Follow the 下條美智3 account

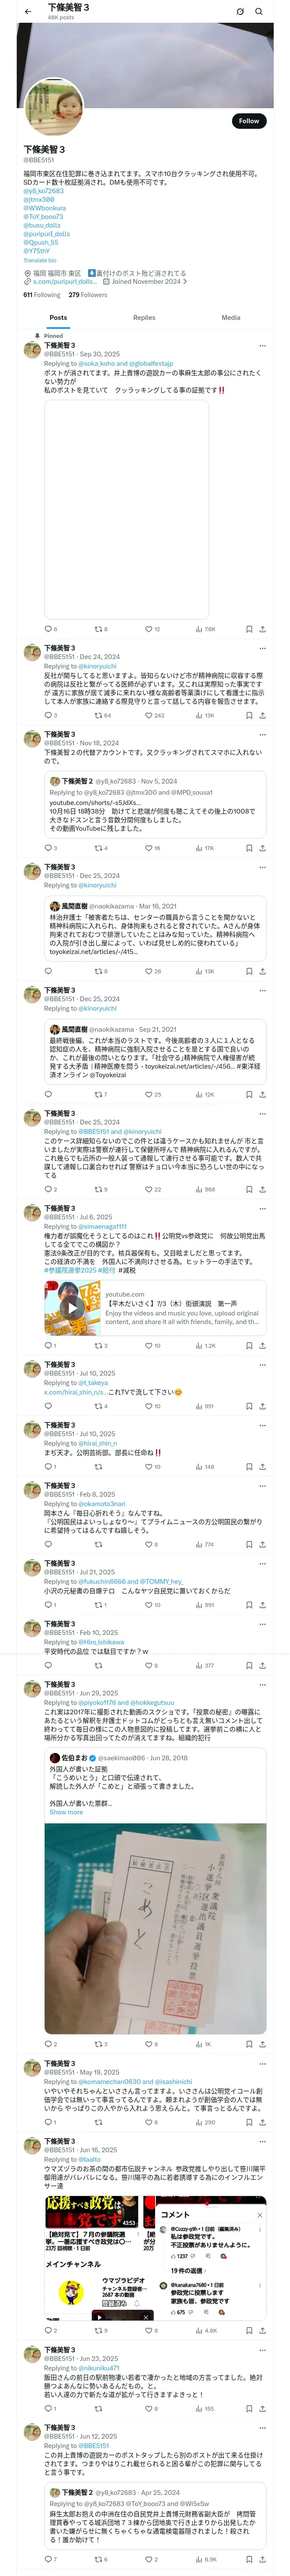[x=249, y=121]
